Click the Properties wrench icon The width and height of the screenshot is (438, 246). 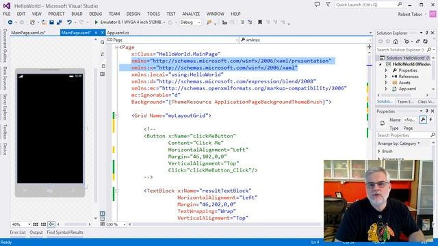(423, 120)
